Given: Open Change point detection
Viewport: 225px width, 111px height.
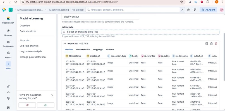Looking at the screenshot, I should point(33,57).
